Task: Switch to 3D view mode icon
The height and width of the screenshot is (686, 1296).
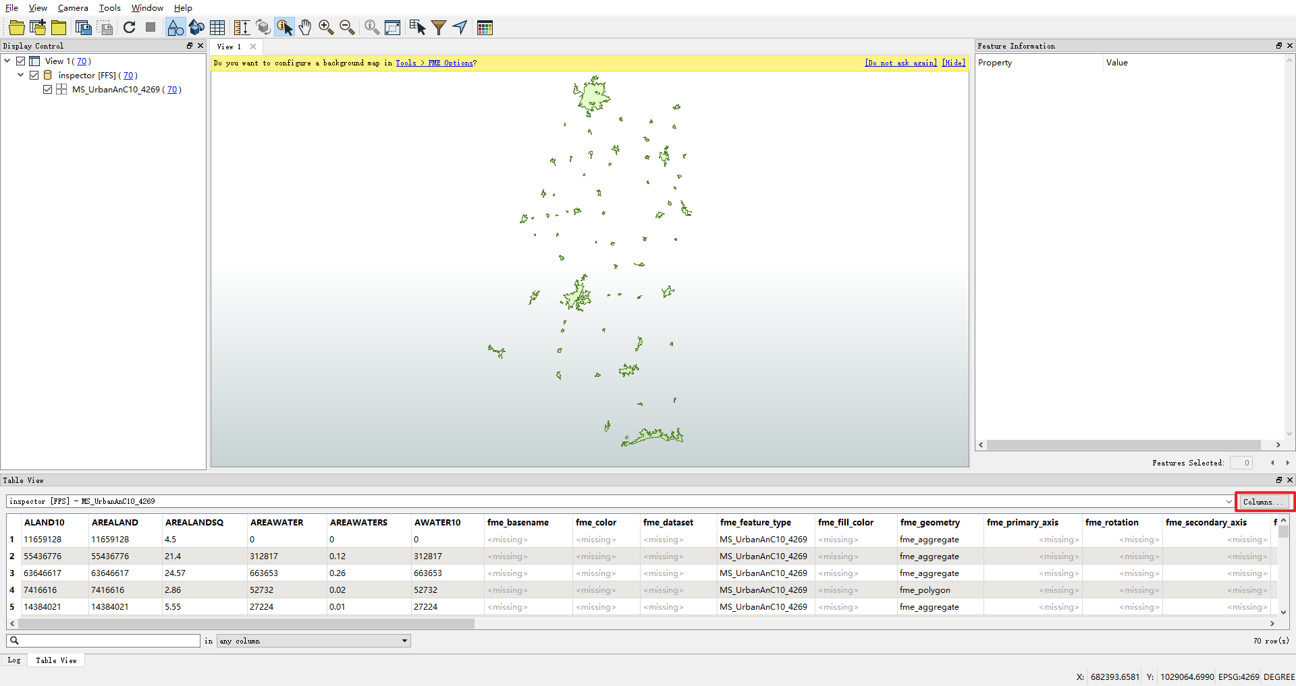Action: [196, 28]
